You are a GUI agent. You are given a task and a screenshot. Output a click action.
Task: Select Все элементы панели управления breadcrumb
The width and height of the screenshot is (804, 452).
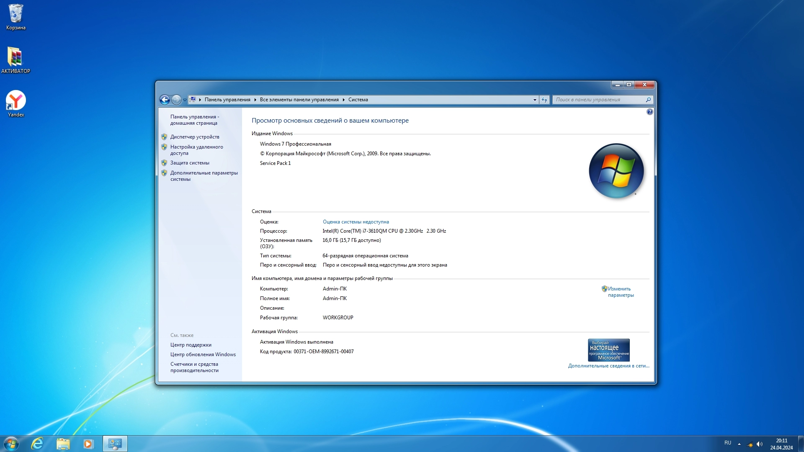tap(299, 100)
